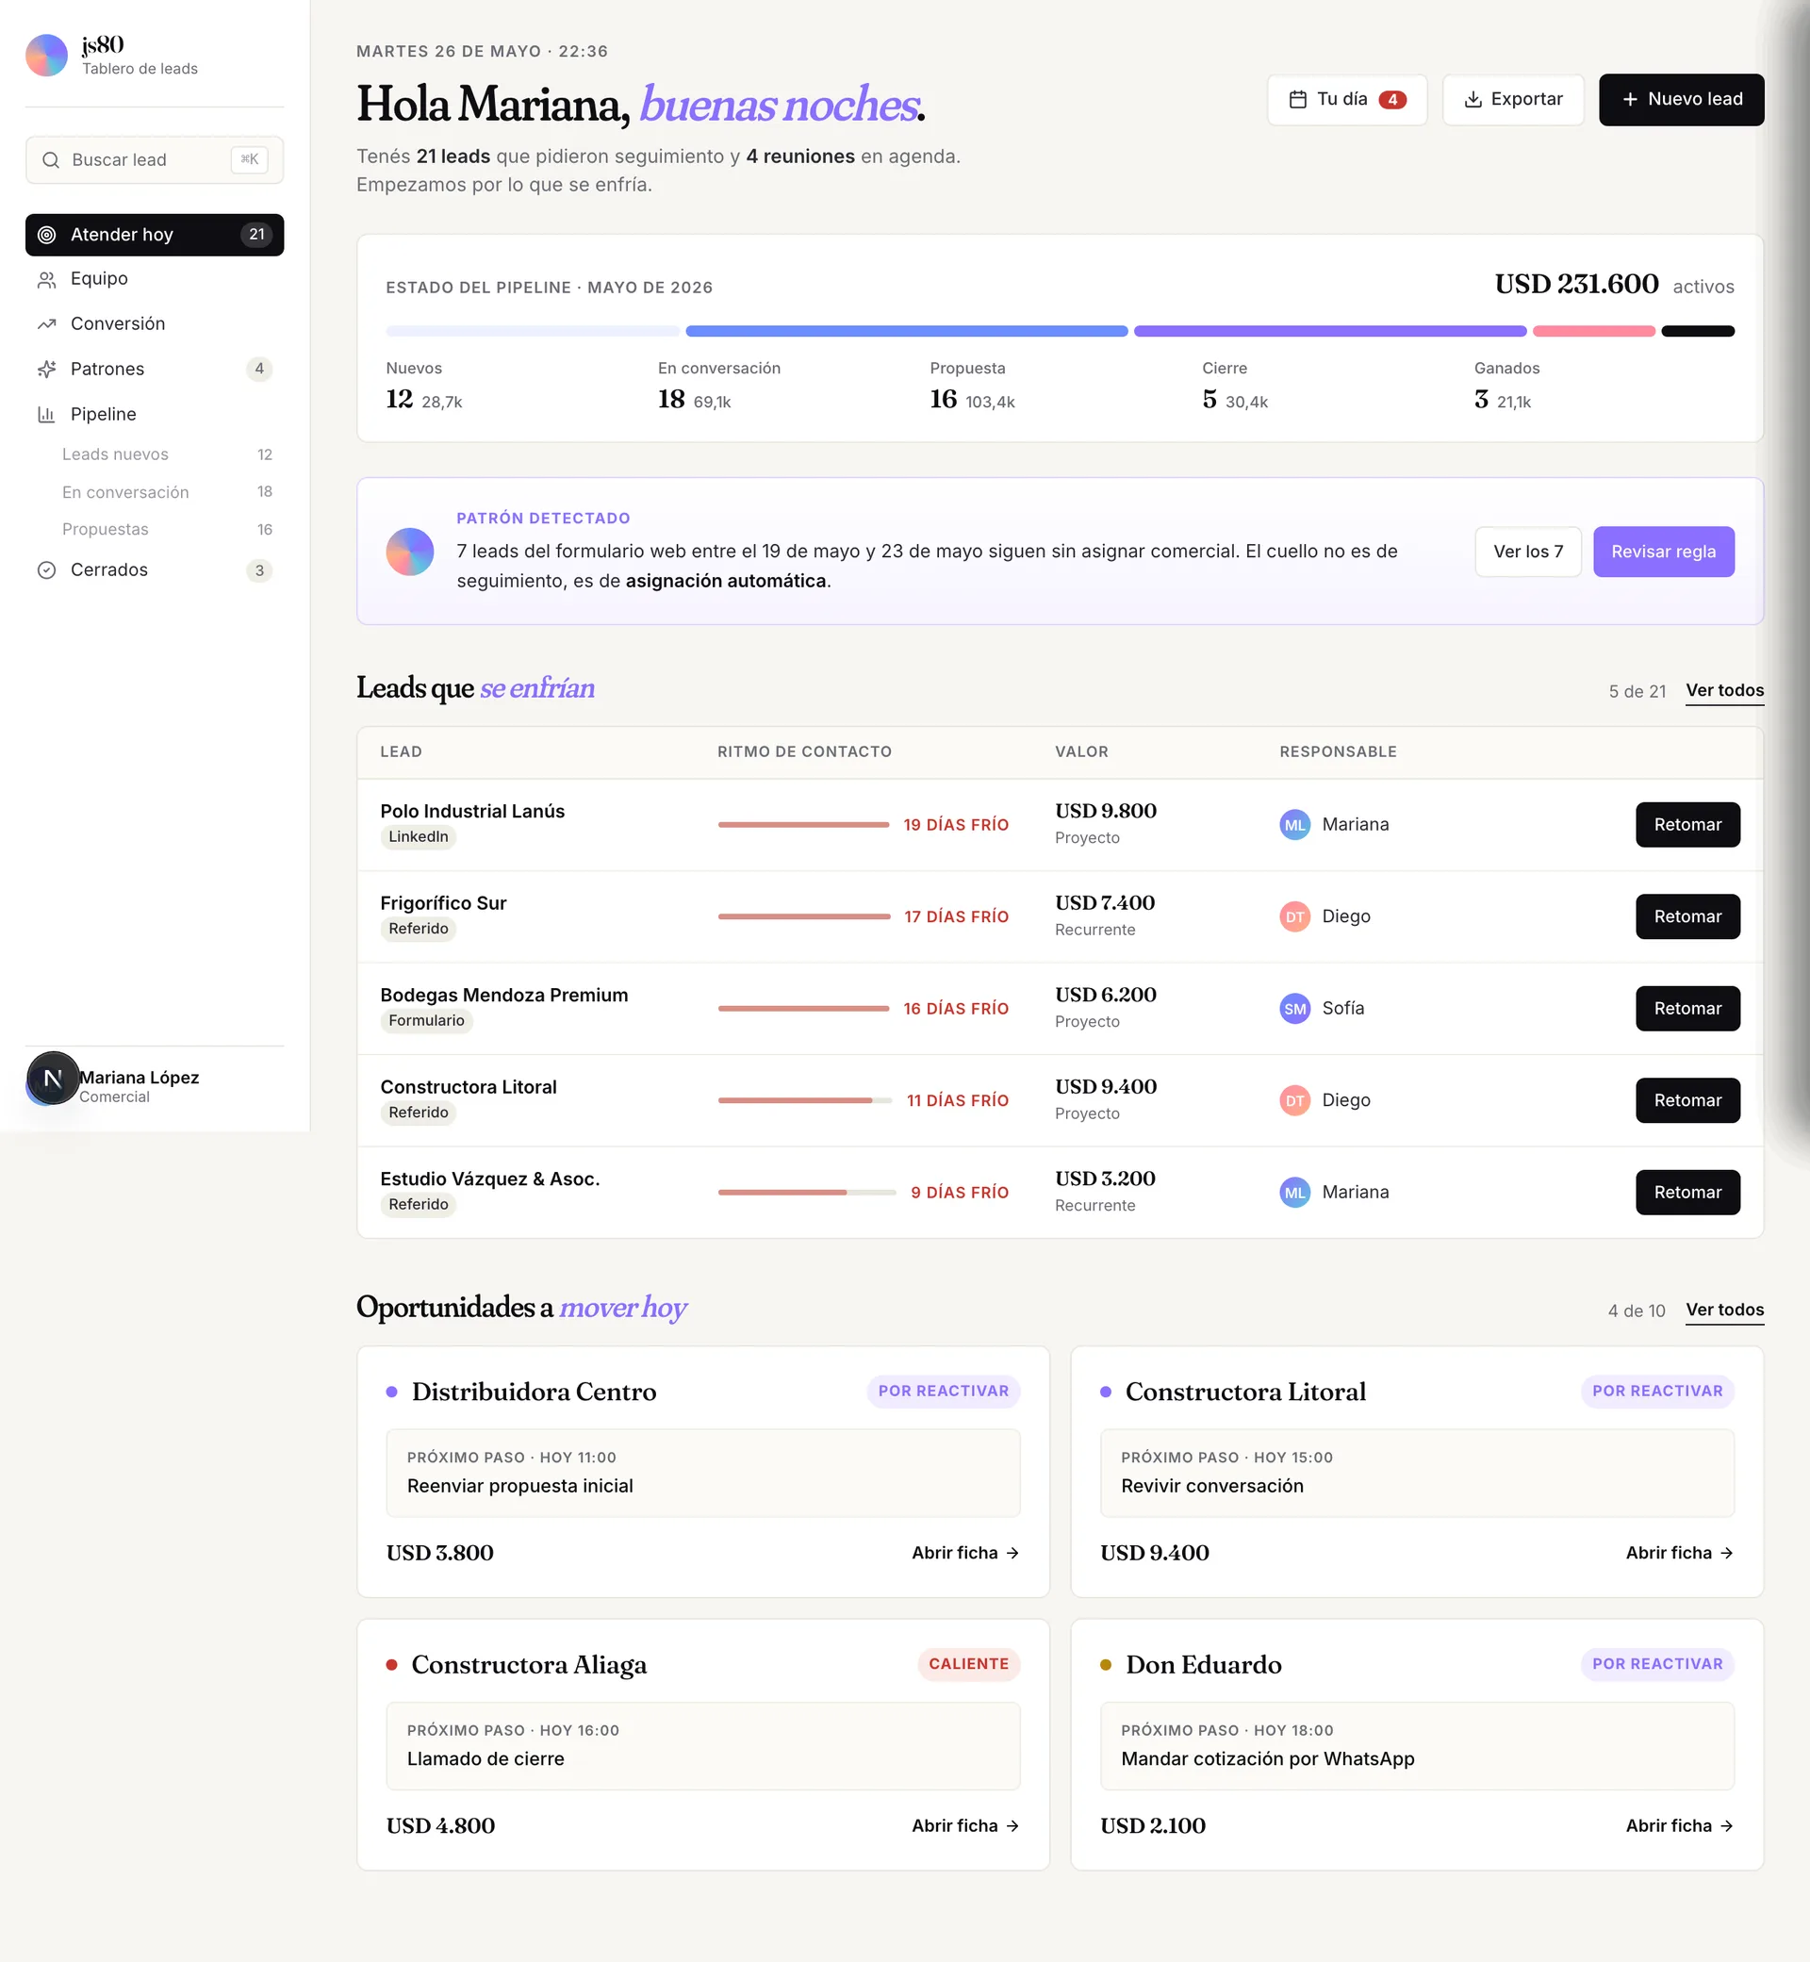Screen dimensions: 1810x1962
Task: Click Ver los 7 button
Action: pos(1527,552)
